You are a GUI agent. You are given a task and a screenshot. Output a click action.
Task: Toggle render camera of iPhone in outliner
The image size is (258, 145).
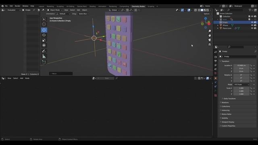[x=255, y=25]
